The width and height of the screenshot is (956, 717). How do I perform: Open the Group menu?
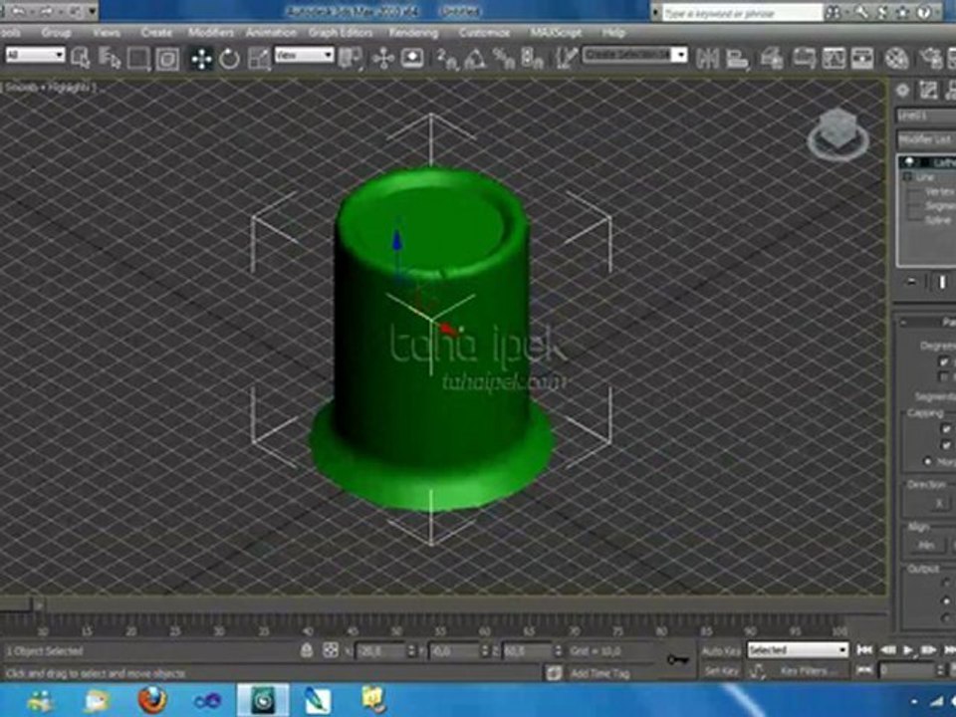[56, 32]
